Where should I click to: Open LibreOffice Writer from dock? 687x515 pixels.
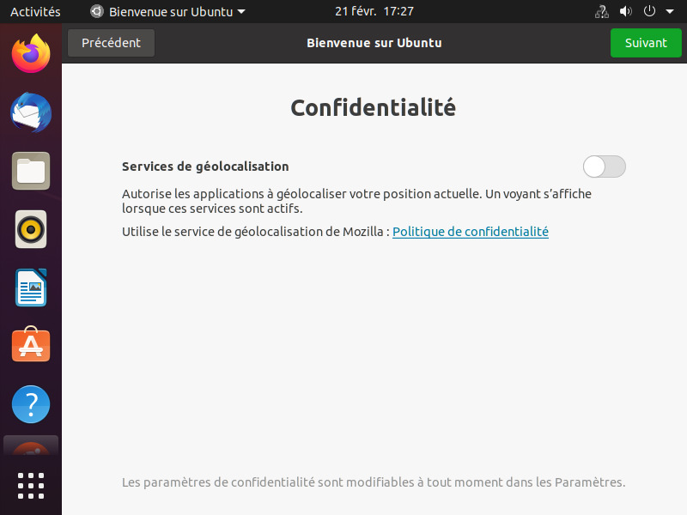[31, 288]
